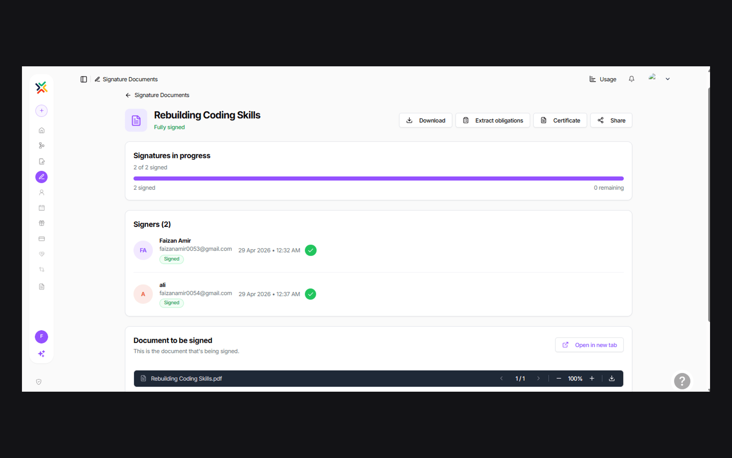
Task: Click the 100% zoom value in viewer
Action: tap(575, 378)
